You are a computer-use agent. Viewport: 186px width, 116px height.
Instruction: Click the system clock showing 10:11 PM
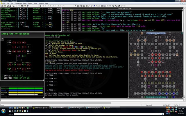pos(181,108)
